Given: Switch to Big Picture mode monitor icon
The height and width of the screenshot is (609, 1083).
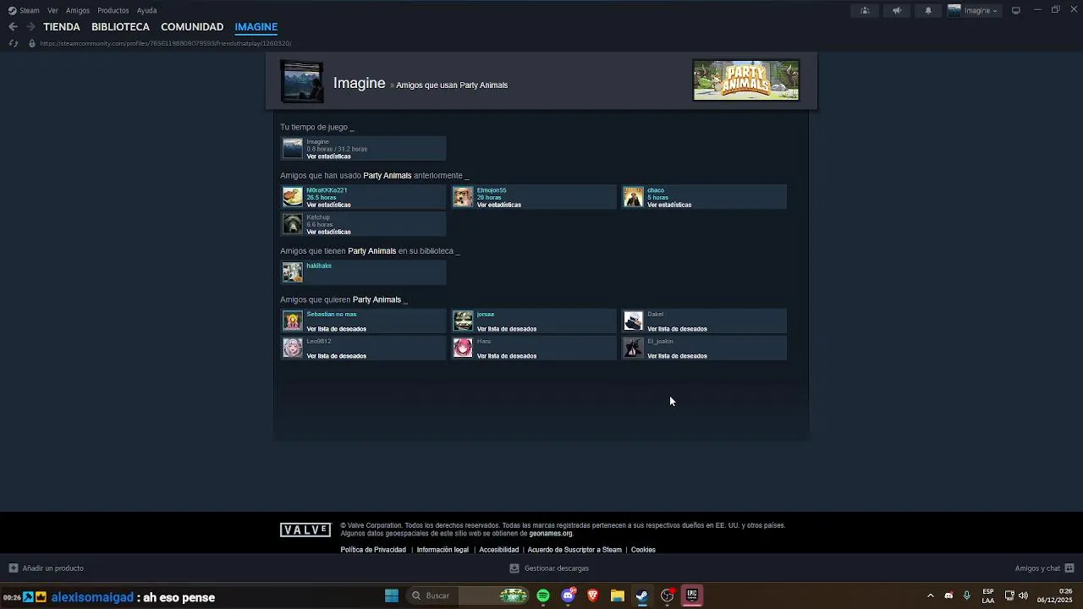Looking at the screenshot, I should [x=1016, y=10].
